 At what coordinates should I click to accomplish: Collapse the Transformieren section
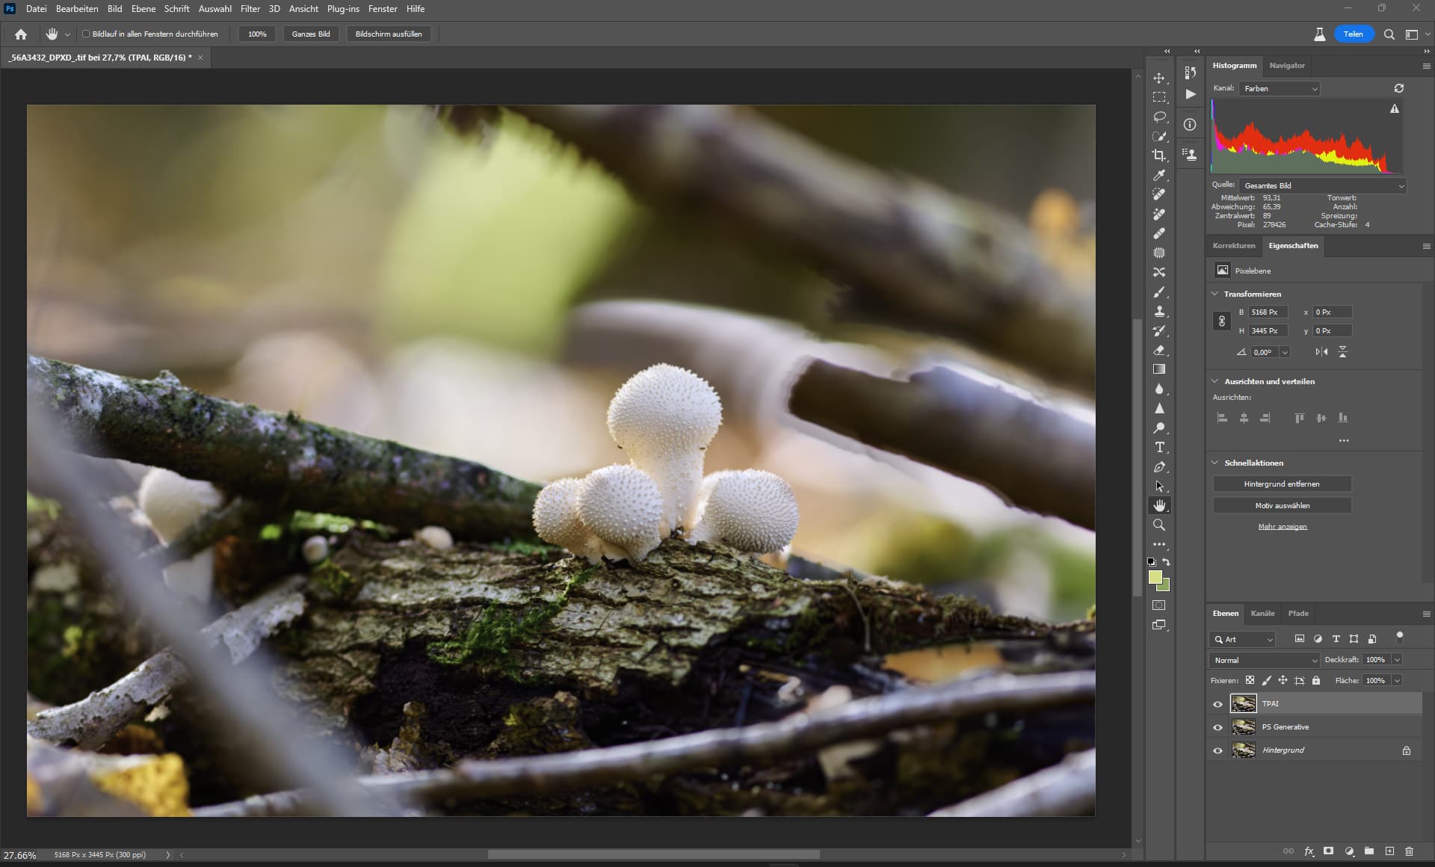pos(1215,294)
